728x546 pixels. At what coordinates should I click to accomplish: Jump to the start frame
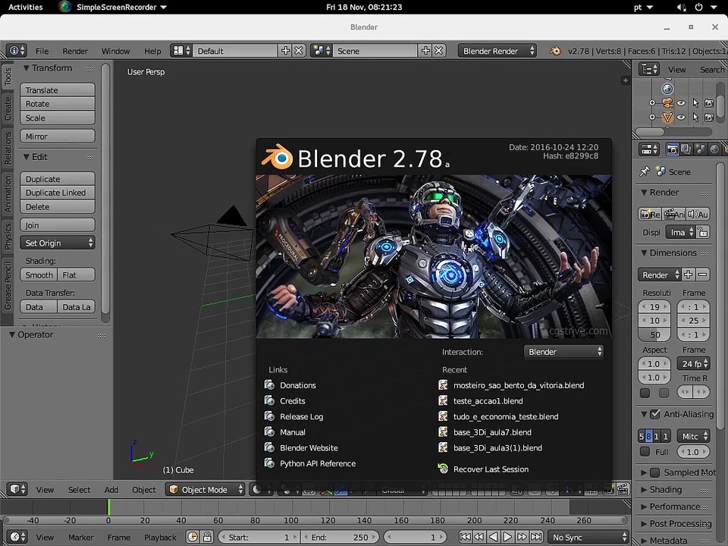click(465, 537)
